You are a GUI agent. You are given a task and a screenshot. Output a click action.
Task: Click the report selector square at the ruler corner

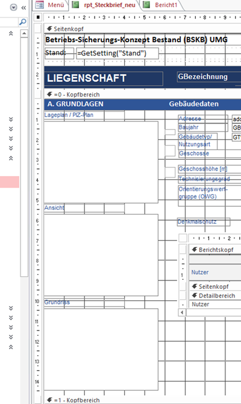38,17
